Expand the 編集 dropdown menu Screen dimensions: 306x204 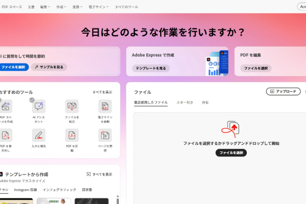point(45,7)
